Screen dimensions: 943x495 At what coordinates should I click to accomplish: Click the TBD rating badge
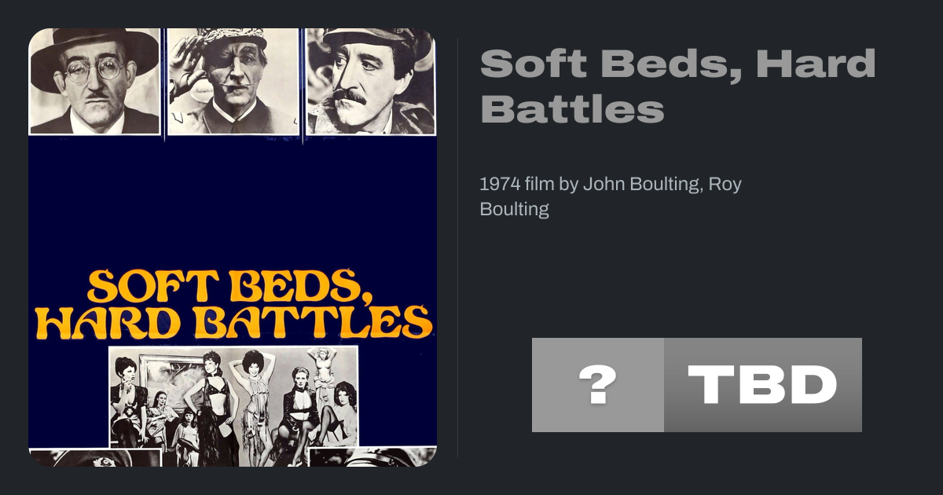tap(762, 385)
